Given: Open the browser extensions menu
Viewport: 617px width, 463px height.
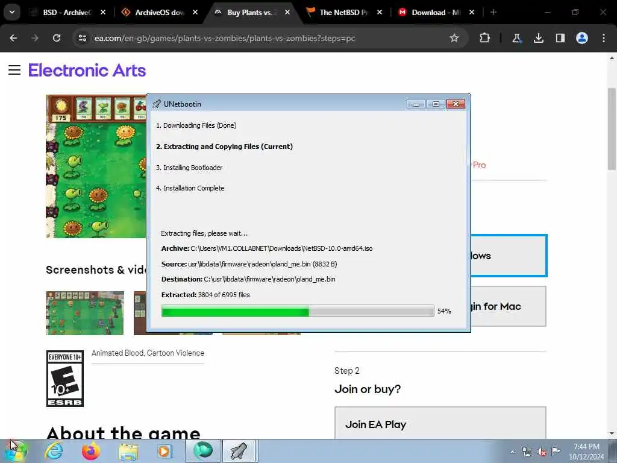Looking at the screenshot, I should 485,38.
